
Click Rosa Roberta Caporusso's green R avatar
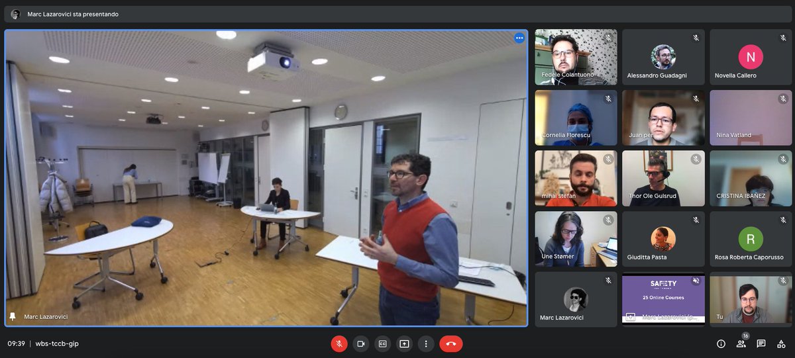[x=751, y=239]
